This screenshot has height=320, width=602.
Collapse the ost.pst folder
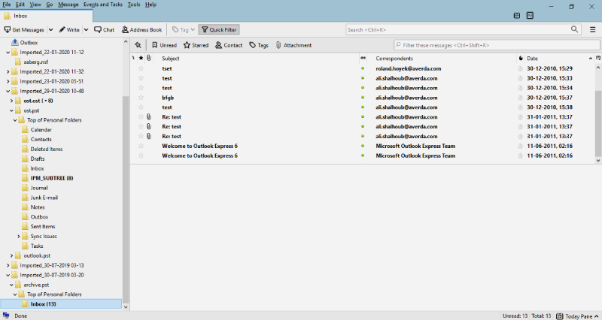pos(11,110)
